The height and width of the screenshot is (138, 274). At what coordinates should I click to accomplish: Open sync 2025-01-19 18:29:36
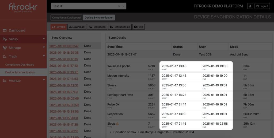pyautogui.click(x=64, y=53)
